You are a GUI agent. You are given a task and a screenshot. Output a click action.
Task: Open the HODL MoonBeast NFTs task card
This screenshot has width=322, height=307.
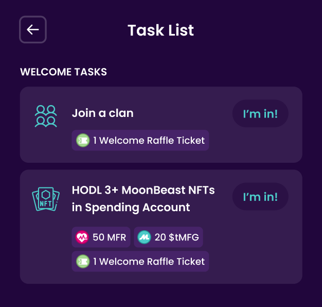[161, 227]
